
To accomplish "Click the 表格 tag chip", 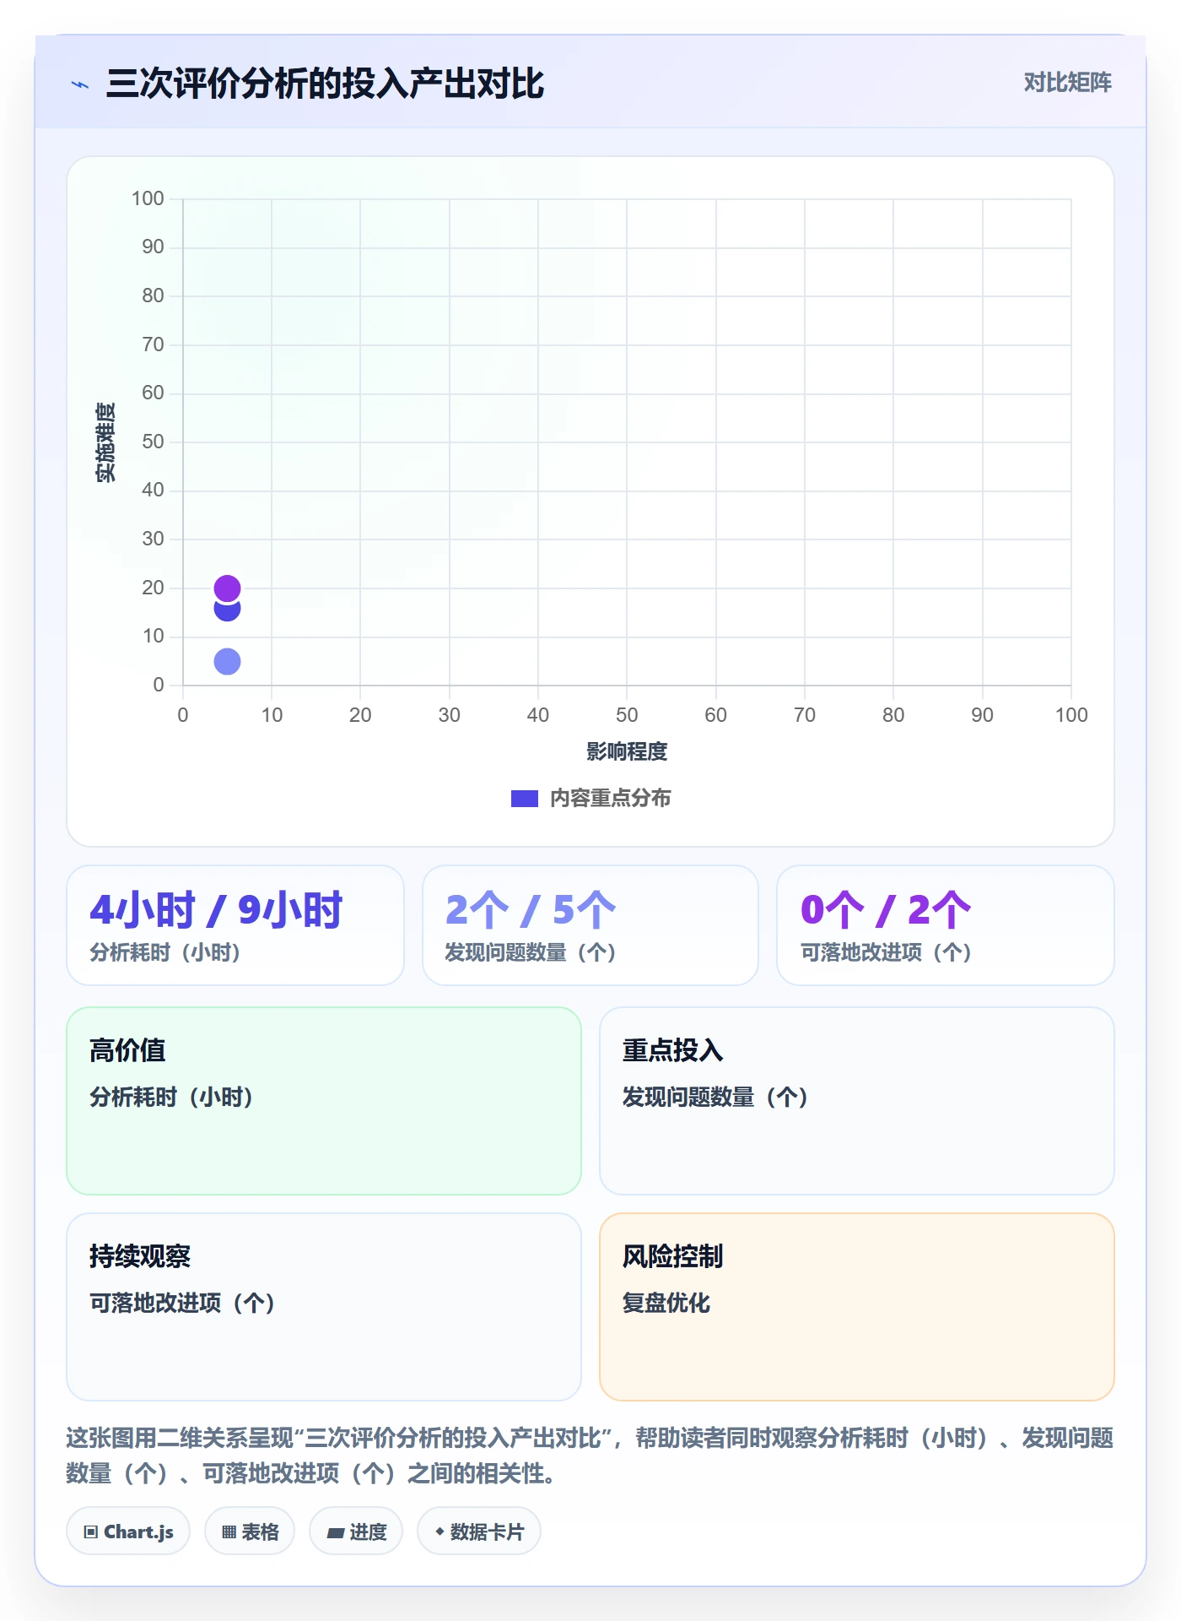I will click(x=250, y=1532).
